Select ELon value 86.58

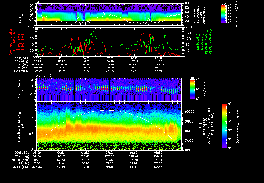point(159,71)
